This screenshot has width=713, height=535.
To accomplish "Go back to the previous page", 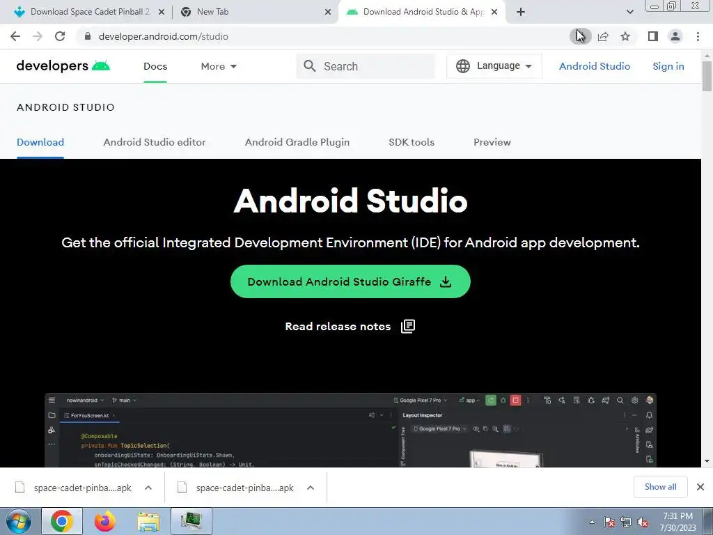I will point(15,36).
